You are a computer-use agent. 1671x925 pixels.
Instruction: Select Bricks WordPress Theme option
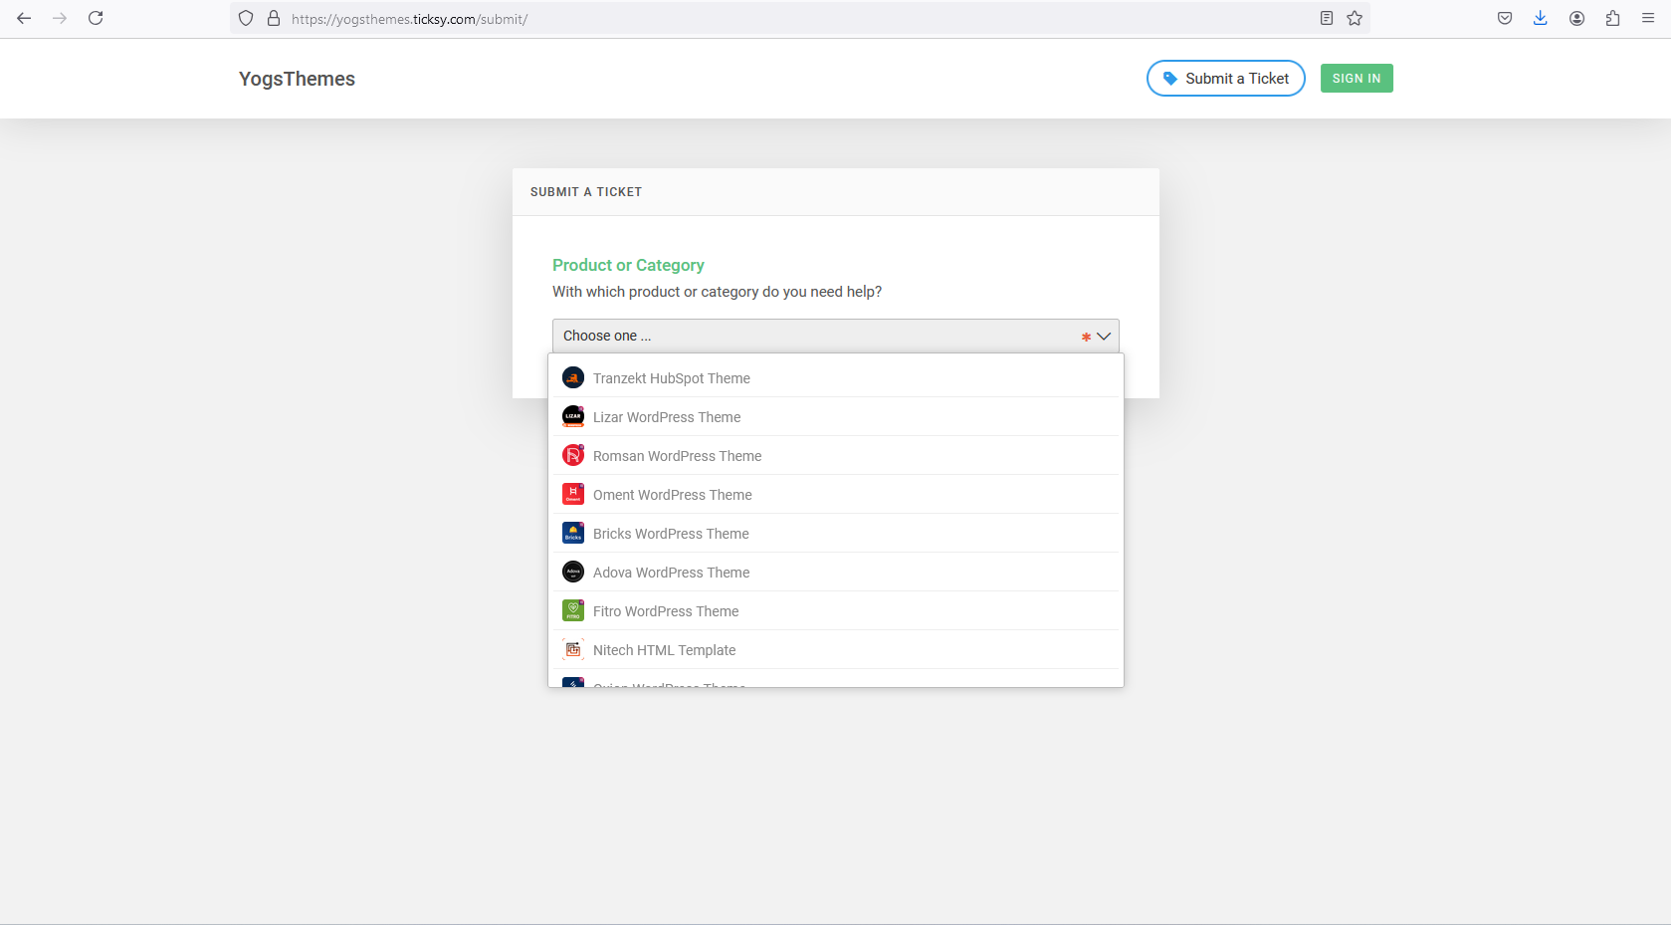(836, 534)
